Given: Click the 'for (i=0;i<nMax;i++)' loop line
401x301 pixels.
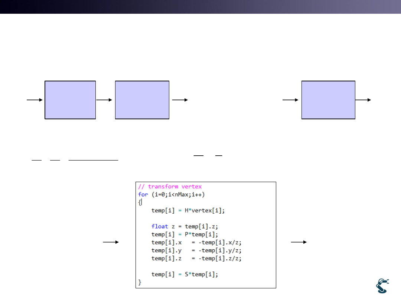Looking at the screenshot, I should coord(171,194).
